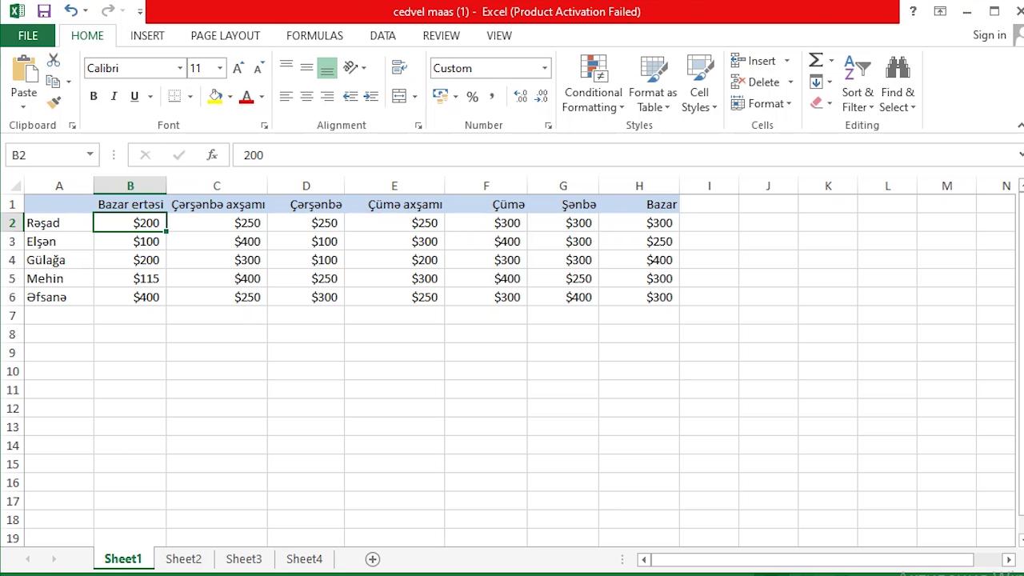Switch to the VIEW tab
This screenshot has height=576, width=1024.
(x=498, y=35)
